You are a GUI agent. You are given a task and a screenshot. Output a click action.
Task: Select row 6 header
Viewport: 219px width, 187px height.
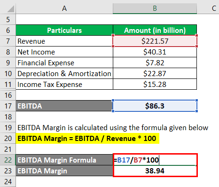(x=8, y=30)
